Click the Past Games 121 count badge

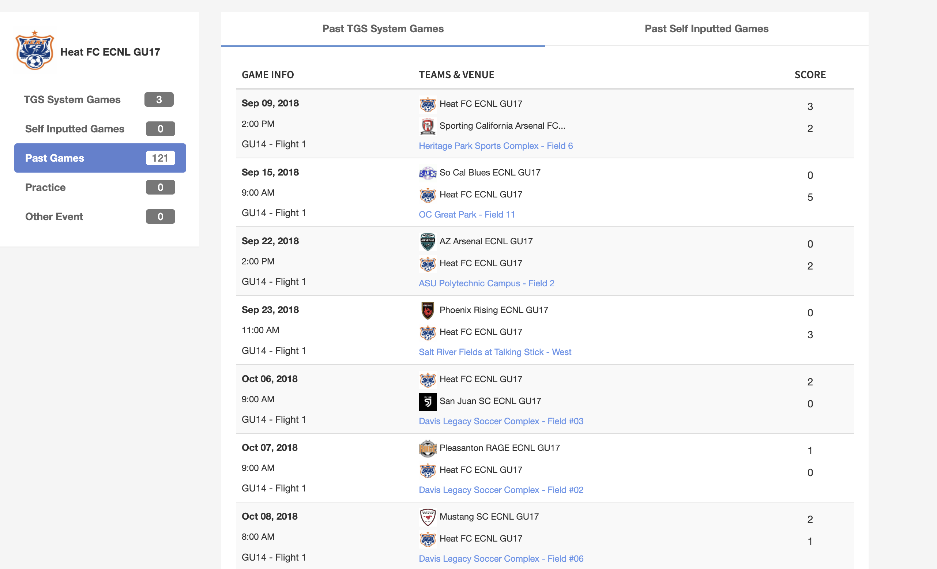coord(160,158)
